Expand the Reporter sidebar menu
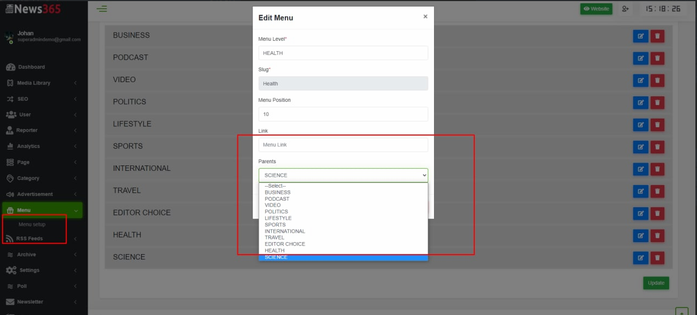697x315 pixels. pyautogui.click(x=41, y=131)
